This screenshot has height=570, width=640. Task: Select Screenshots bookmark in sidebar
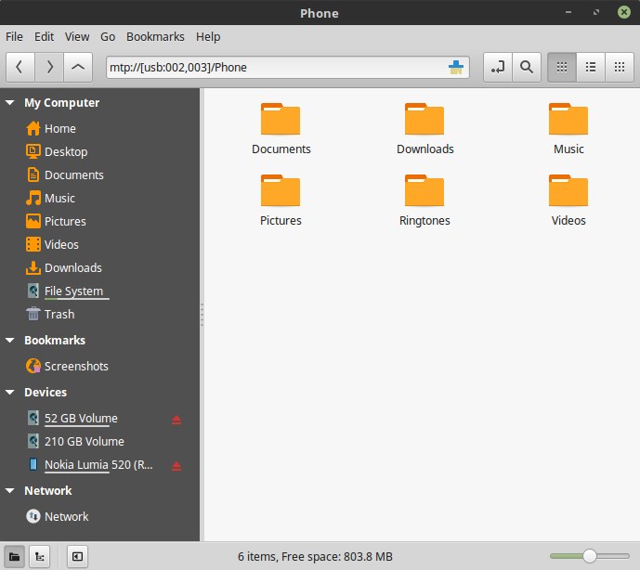75,367
